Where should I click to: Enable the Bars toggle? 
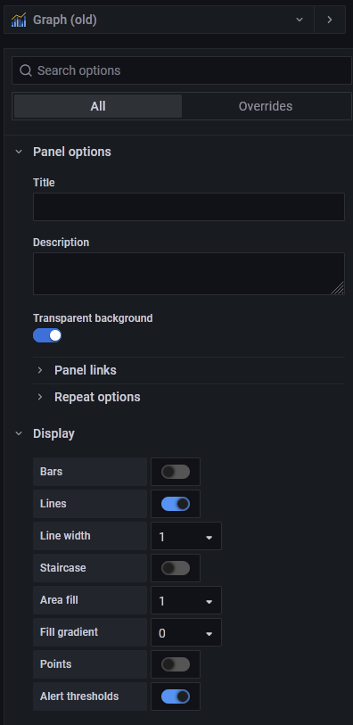click(x=176, y=472)
